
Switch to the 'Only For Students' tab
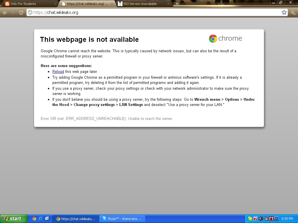pyautogui.click(x=30, y=4)
